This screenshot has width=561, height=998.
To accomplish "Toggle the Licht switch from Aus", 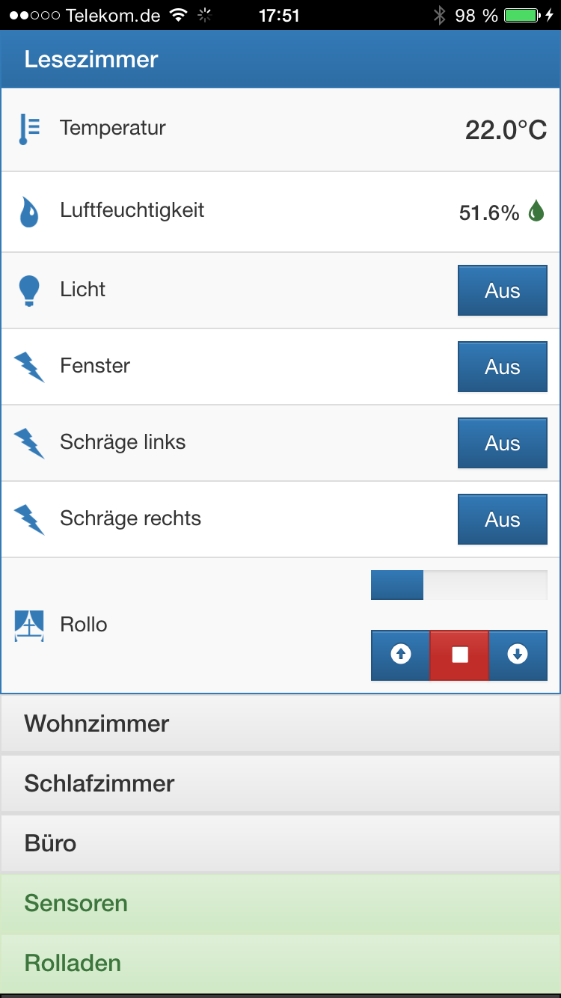I will [502, 290].
